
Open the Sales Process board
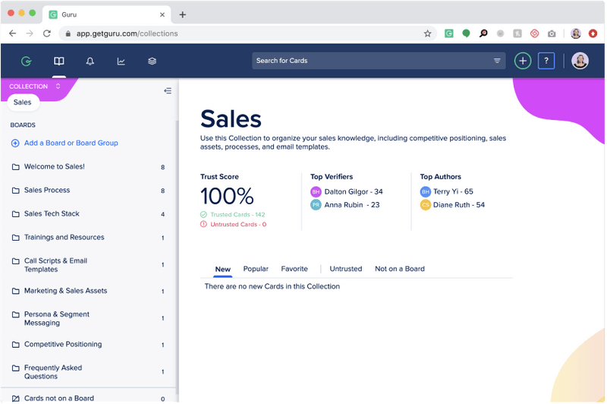tap(47, 190)
